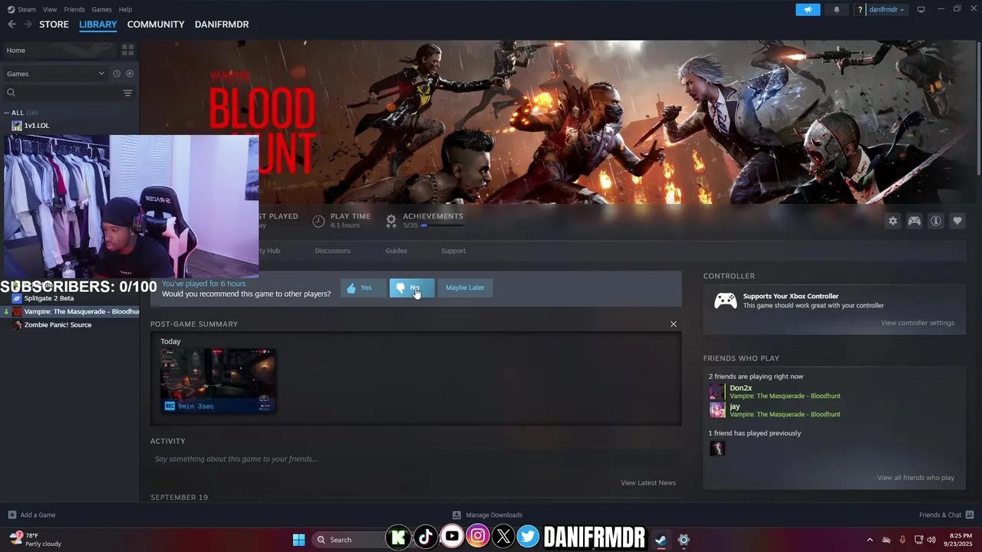The image size is (982, 552).
Task: Open the danifrmdr account dropdown
Action: 887,9
